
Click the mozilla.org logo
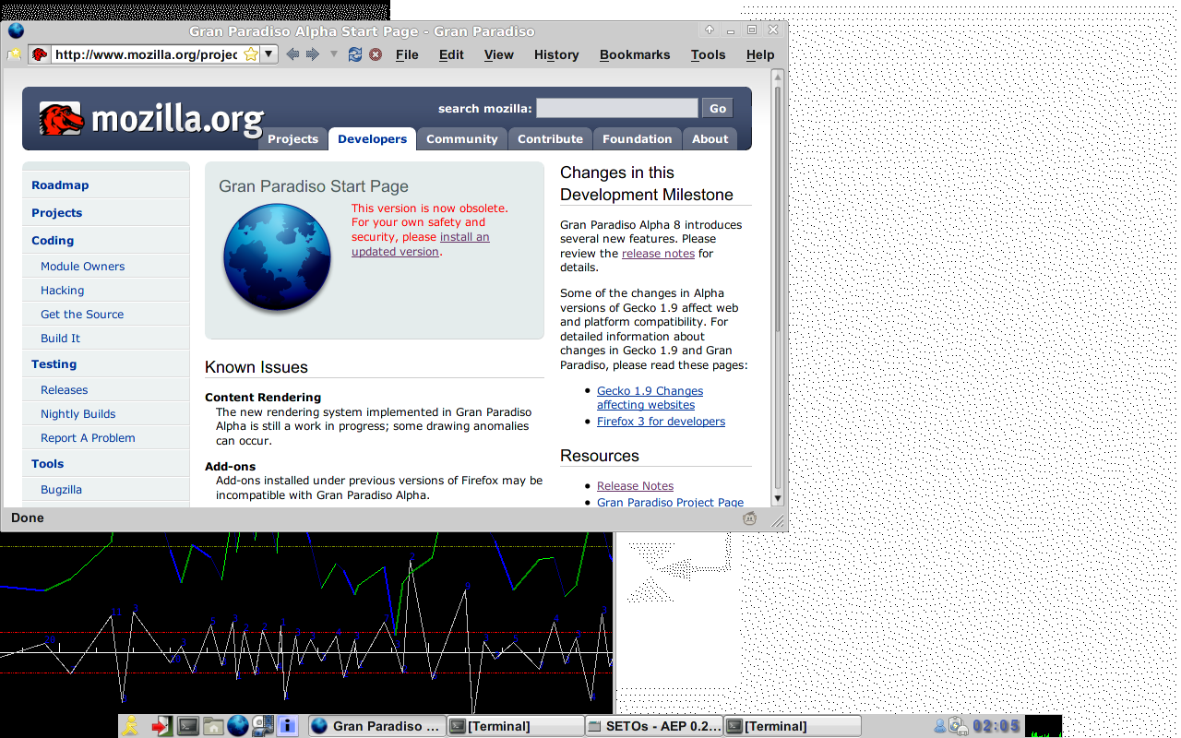(151, 119)
